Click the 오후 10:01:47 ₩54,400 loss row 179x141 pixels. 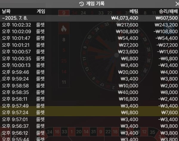pyautogui.click(x=89, y=38)
